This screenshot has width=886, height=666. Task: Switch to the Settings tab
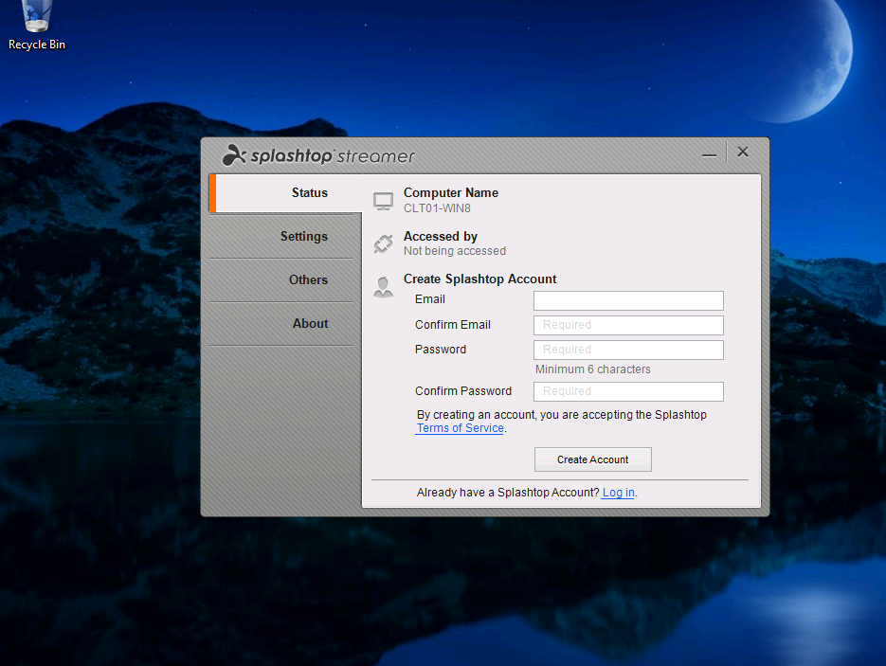(303, 237)
